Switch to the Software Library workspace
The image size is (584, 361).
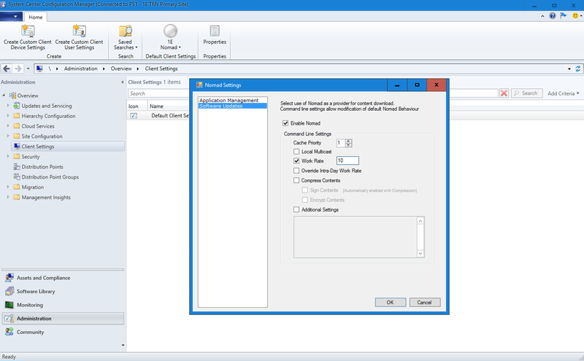[x=36, y=291]
